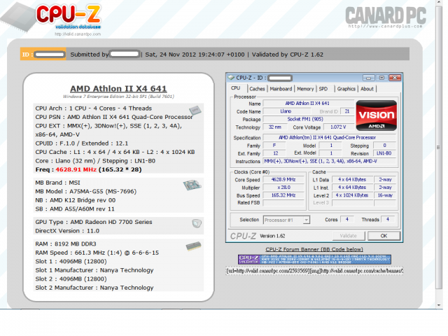Screen dimensions: 448x336
Task: Open the Mainboard tab
Action: coord(281,89)
